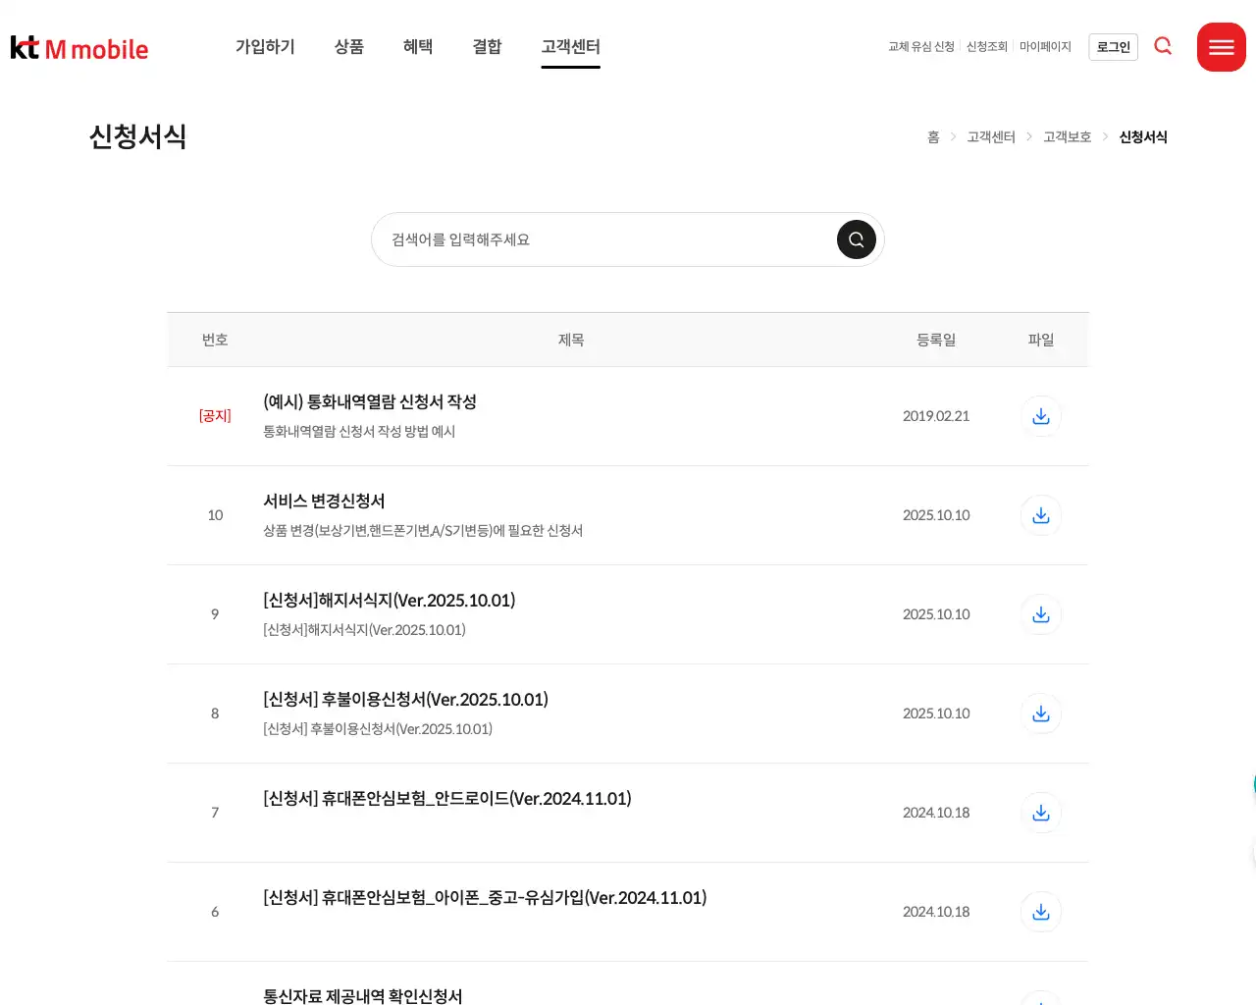Navigate to 고객센터 in the breadcrumb
1256x1005 pixels.
coord(991,136)
